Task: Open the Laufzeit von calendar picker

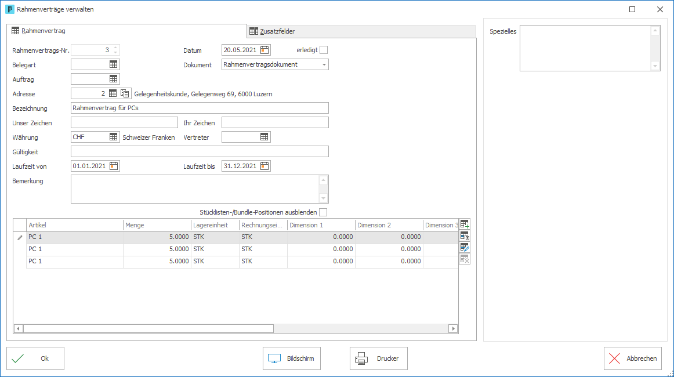Action: (114, 166)
